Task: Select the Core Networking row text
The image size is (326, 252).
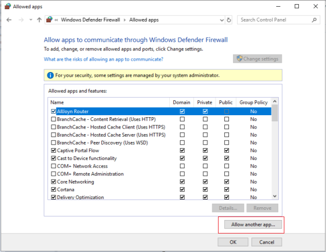Action: click(x=76, y=182)
